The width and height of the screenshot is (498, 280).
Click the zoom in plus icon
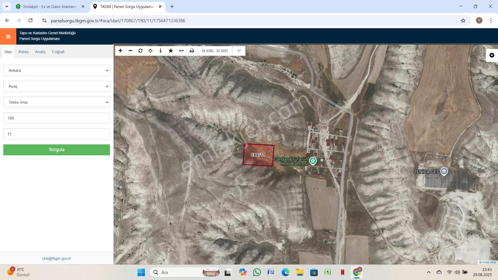click(x=120, y=51)
